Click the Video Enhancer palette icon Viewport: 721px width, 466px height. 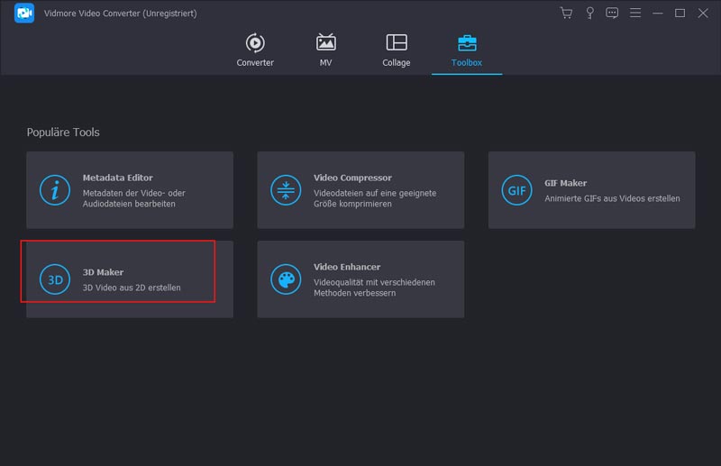(286, 279)
